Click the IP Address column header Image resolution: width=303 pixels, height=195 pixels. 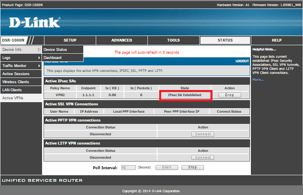coord(89,112)
